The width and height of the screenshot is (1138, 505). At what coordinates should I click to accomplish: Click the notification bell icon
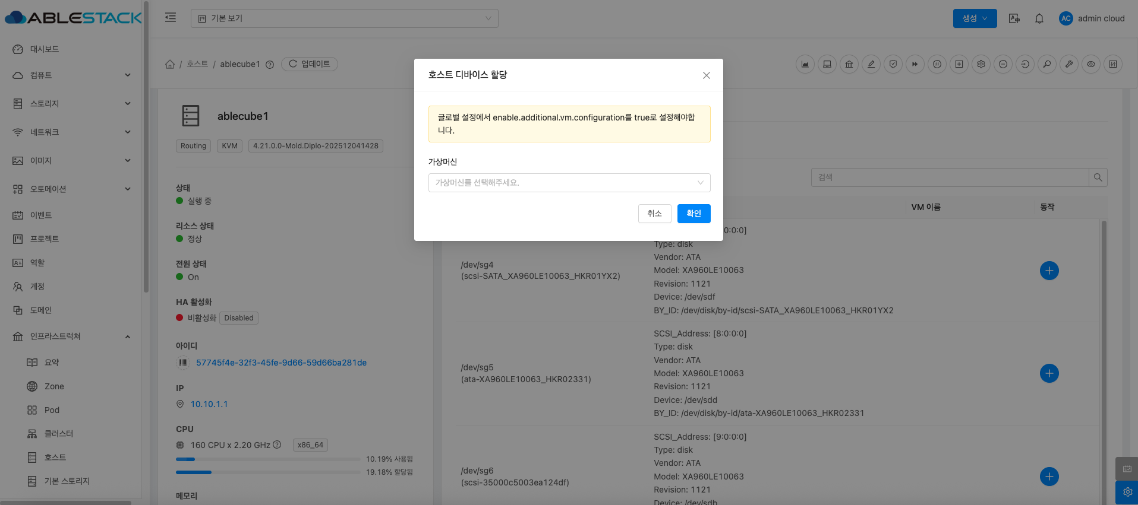(1039, 18)
